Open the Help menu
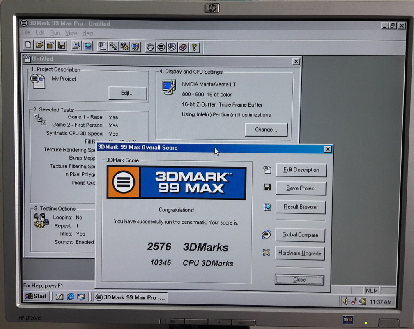The image size is (414, 329). 87,33
